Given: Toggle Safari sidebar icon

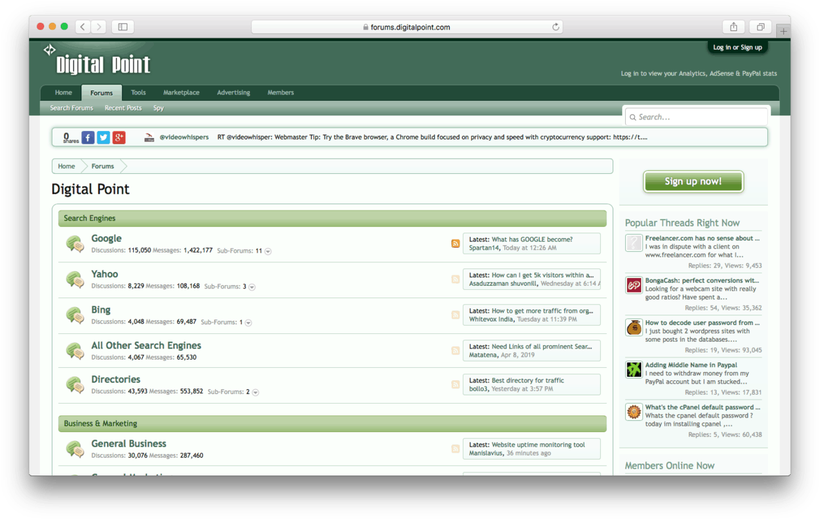Looking at the screenshot, I should point(123,27).
